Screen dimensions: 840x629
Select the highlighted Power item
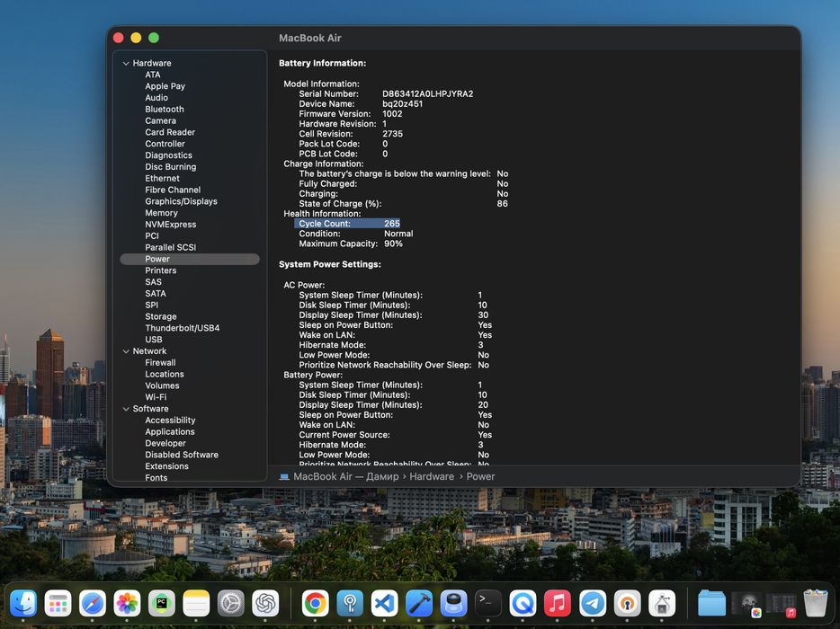[x=190, y=259]
